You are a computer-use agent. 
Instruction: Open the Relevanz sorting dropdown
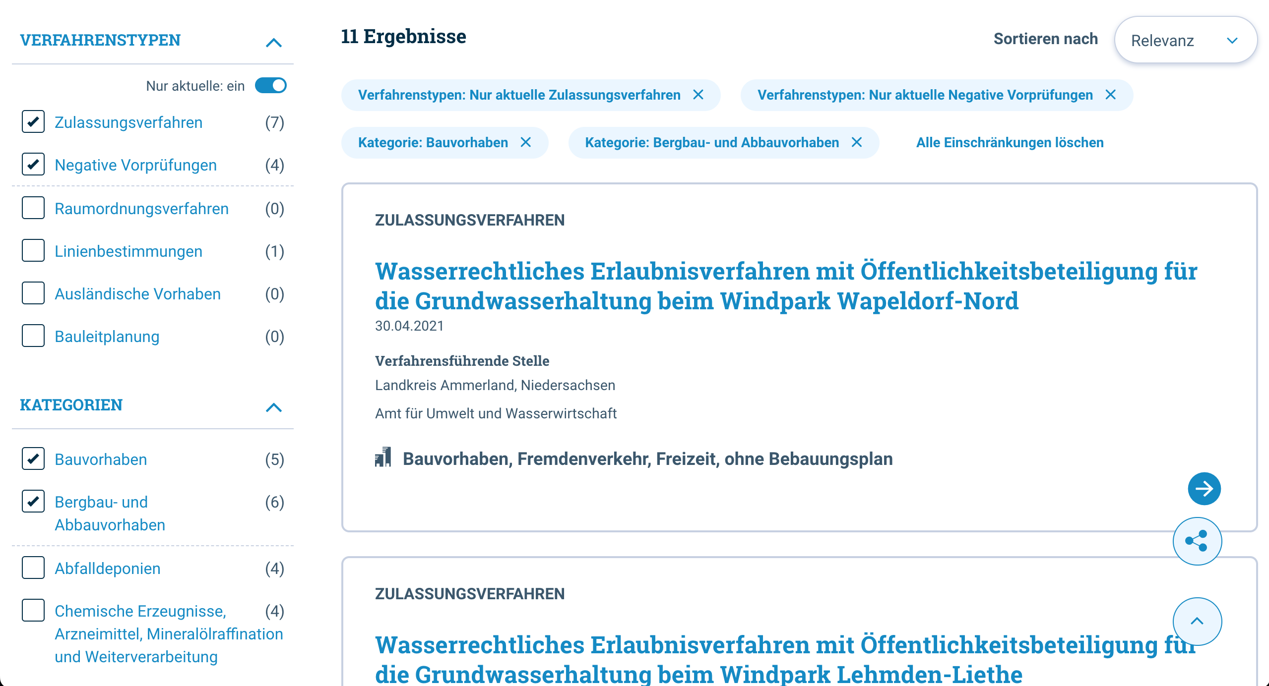[x=1186, y=40]
